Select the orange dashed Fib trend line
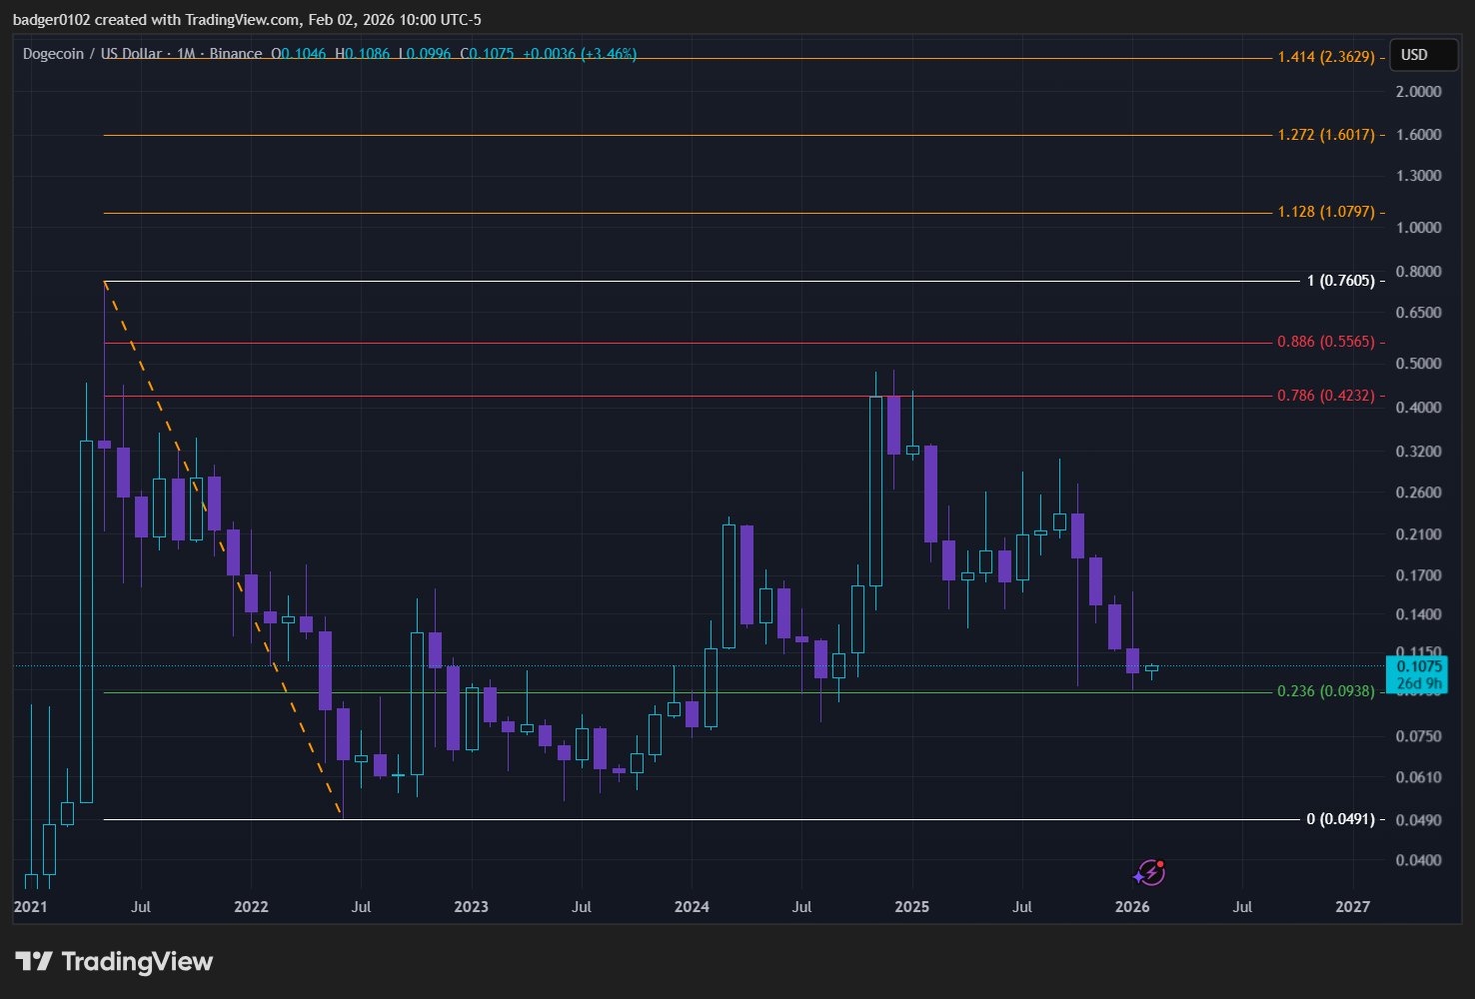The height and width of the screenshot is (999, 1475). pyautogui.click(x=224, y=549)
